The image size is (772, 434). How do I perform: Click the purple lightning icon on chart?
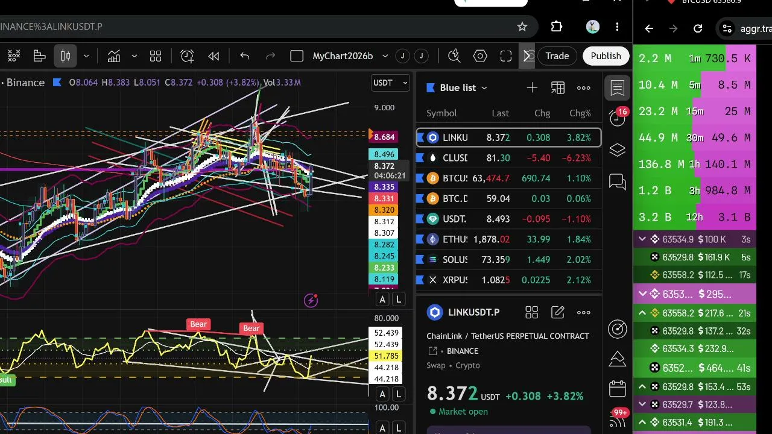[x=311, y=300]
